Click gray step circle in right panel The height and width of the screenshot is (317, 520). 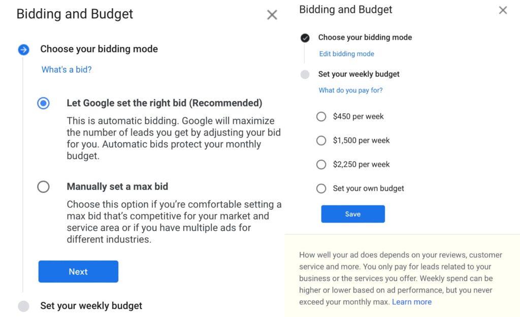click(305, 74)
